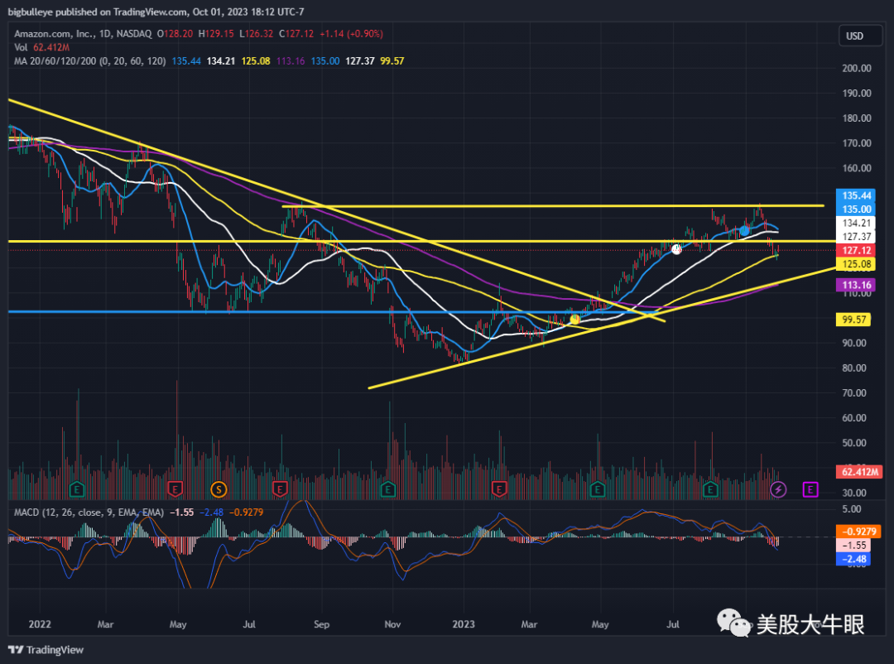Image resolution: width=894 pixels, height=664 pixels.
Task: Click the blue 135.44 price axis label
Action: tap(855, 195)
